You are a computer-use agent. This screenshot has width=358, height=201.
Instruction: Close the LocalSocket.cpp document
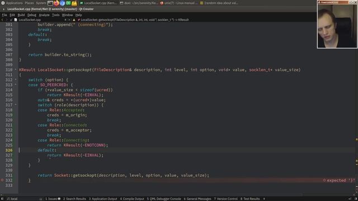coord(69,20)
